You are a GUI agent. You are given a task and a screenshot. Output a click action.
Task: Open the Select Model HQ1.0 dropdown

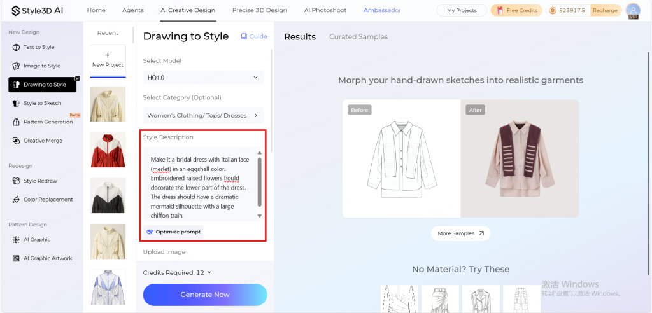click(203, 78)
